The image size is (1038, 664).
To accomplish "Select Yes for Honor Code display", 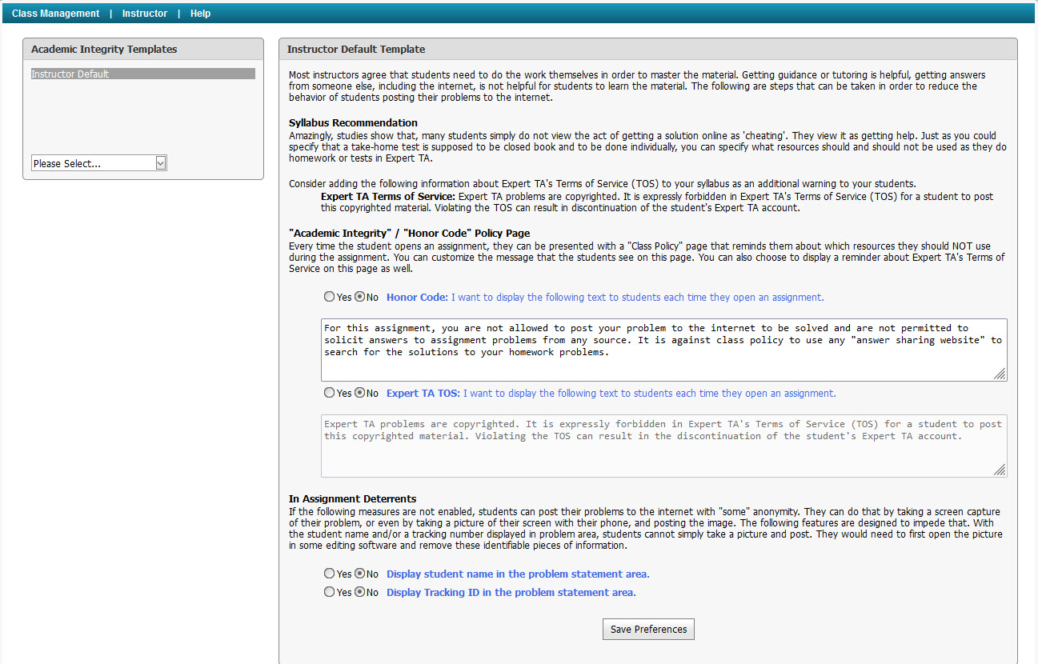I will [x=329, y=297].
